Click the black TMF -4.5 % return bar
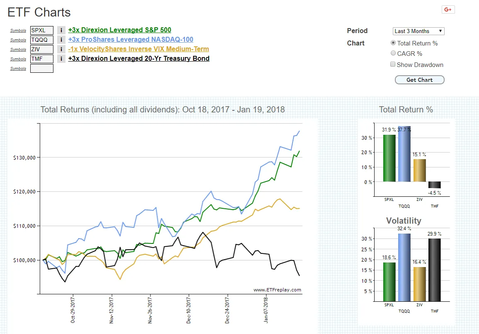The image size is (479, 334). point(434,185)
